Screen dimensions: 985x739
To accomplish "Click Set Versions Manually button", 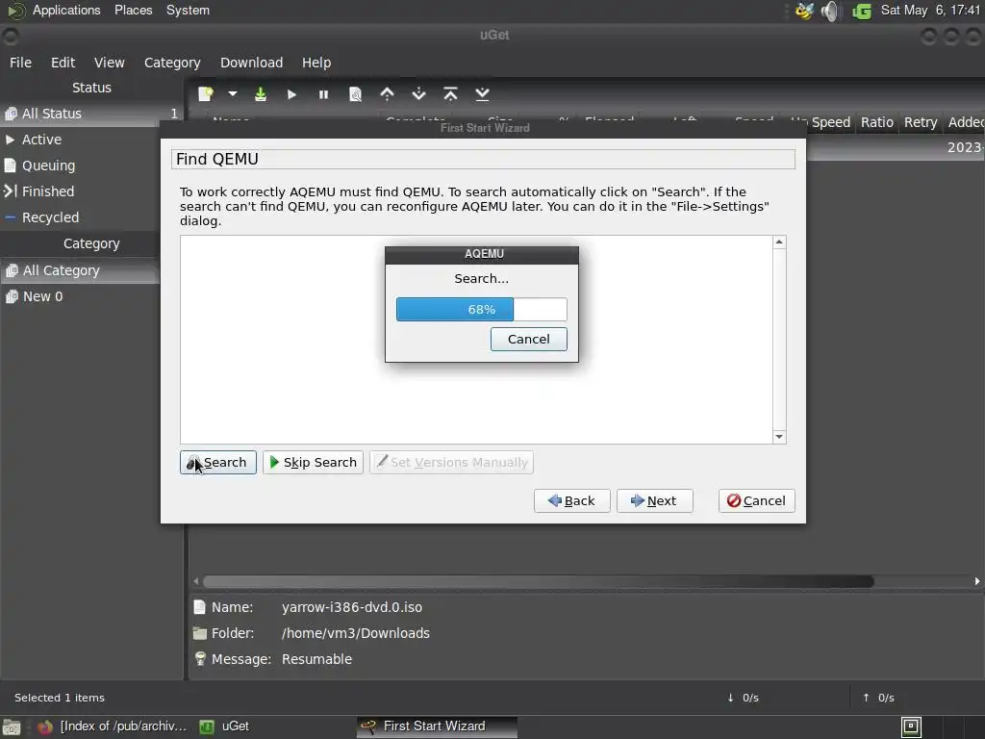I will point(452,463).
